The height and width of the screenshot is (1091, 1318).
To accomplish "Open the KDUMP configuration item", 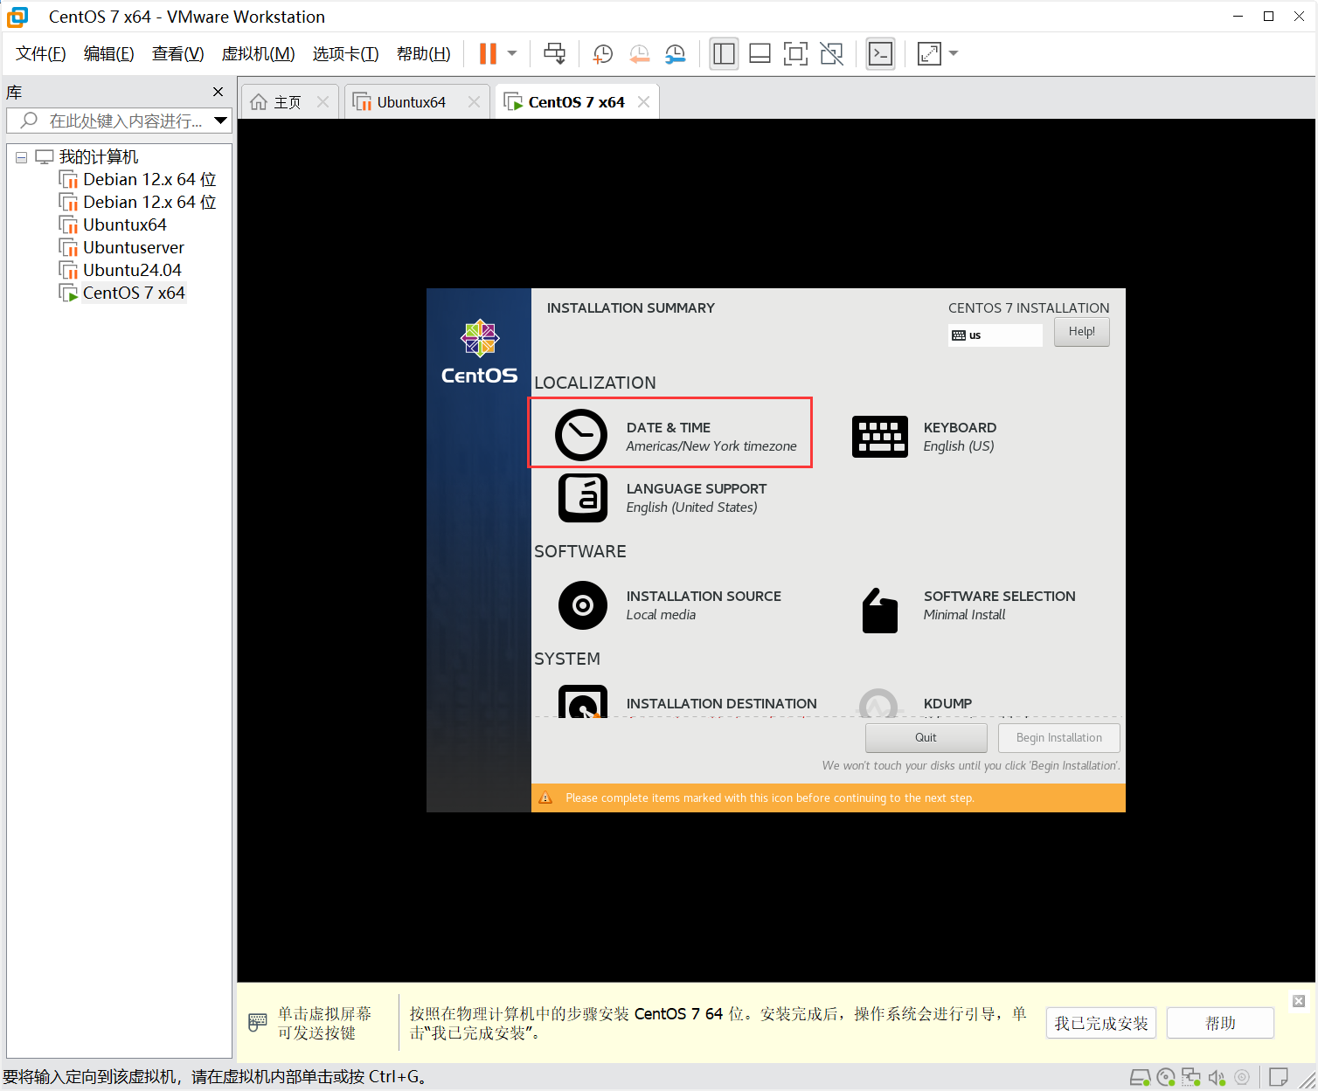I will pos(916,702).
